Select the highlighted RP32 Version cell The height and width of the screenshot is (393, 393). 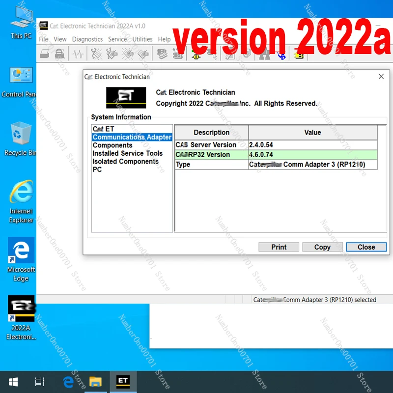pos(212,155)
